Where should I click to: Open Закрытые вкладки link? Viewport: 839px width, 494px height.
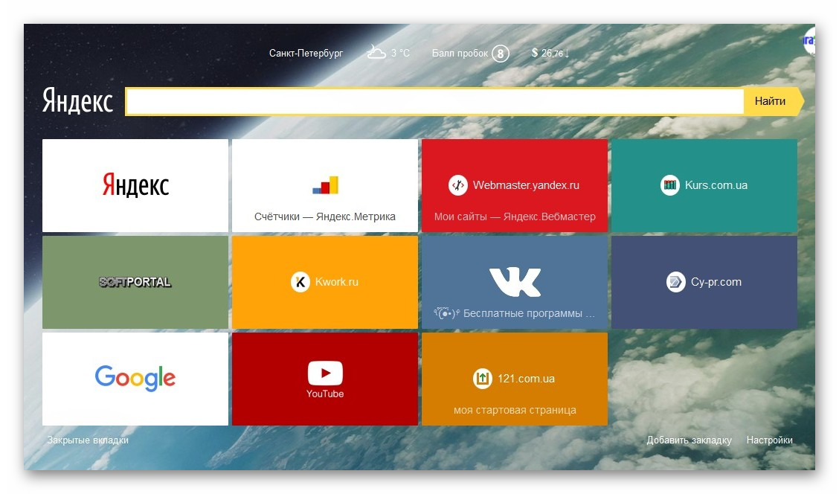click(x=88, y=440)
